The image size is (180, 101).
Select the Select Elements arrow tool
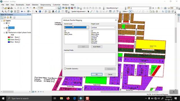coord(36,12)
